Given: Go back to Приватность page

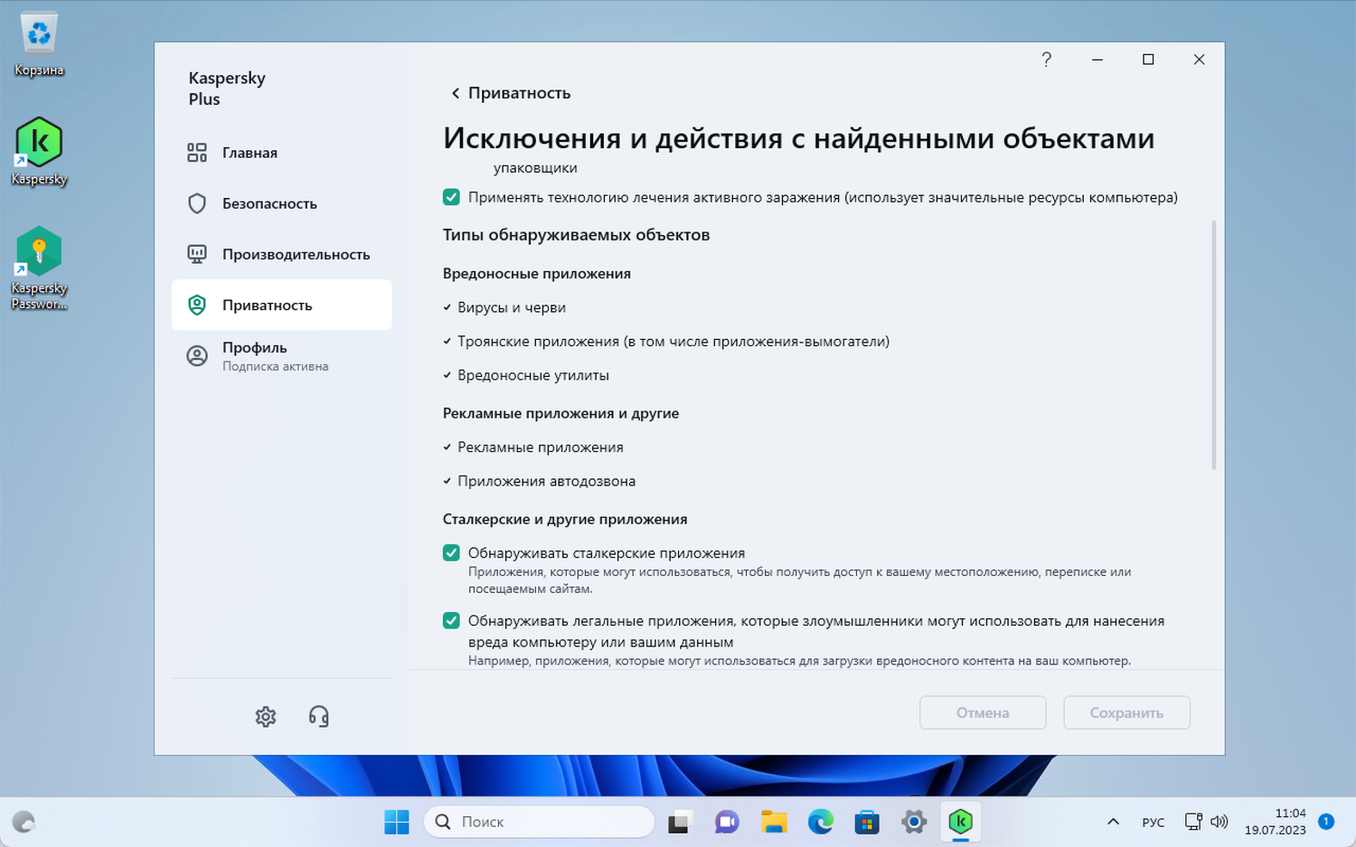Looking at the screenshot, I should [x=511, y=93].
